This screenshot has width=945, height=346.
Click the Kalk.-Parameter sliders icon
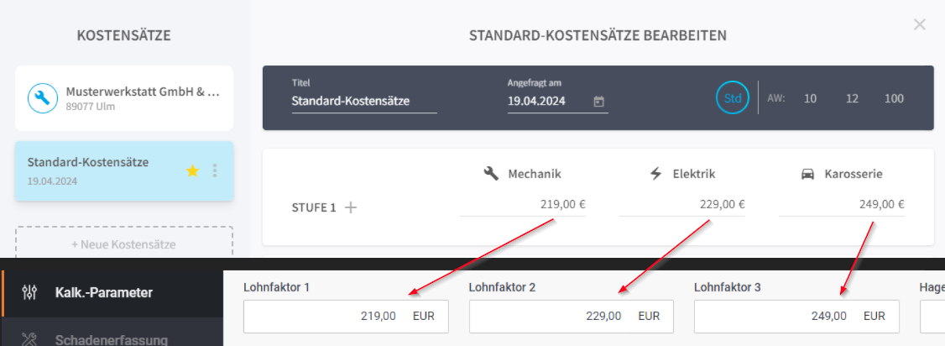point(29,293)
